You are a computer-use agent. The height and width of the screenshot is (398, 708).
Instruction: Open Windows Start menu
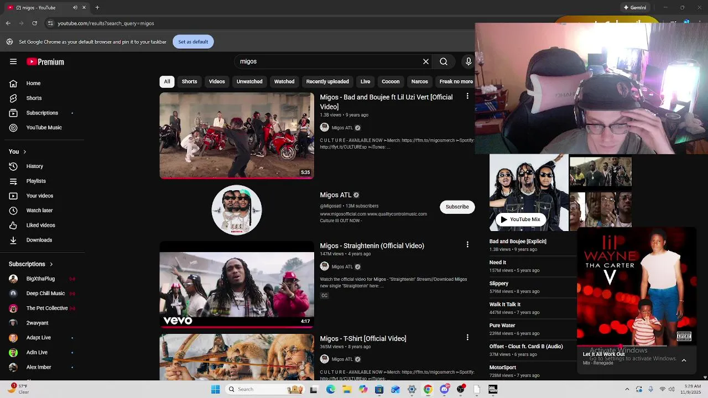point(215,389)
